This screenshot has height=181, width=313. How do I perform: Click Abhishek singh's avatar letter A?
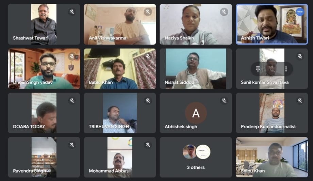point(196,113)
